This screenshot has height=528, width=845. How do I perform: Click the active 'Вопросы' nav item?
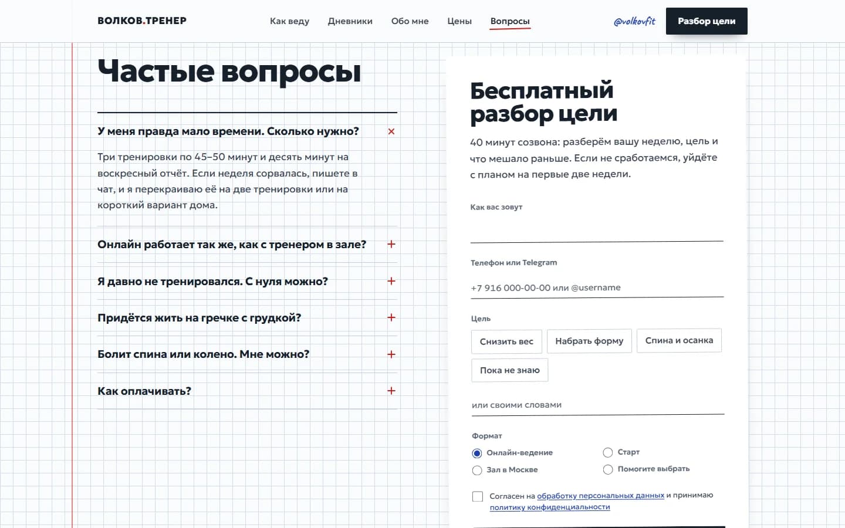click(x=510, y=21)
